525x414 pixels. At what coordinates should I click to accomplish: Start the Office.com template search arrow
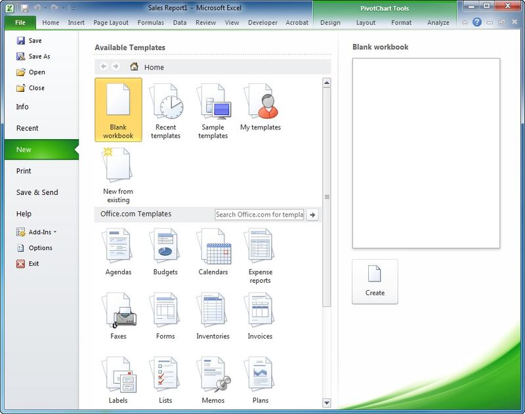(x=313, y=215)
